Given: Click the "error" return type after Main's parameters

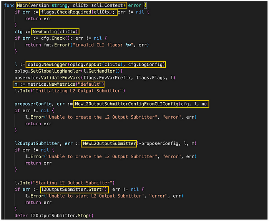Looking at the screenshot, I should [134, 5].
